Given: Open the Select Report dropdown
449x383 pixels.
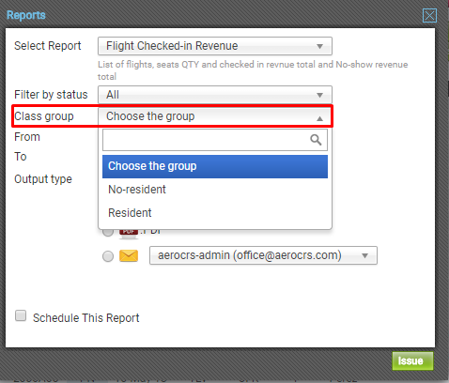Looking at the screenshot, I should pyautogui.click(x=215, y=46).
